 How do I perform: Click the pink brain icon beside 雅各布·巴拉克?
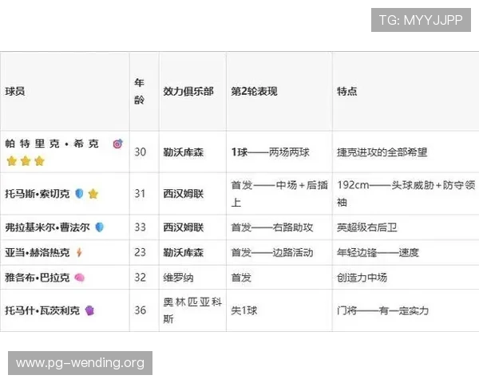point(79,278)
